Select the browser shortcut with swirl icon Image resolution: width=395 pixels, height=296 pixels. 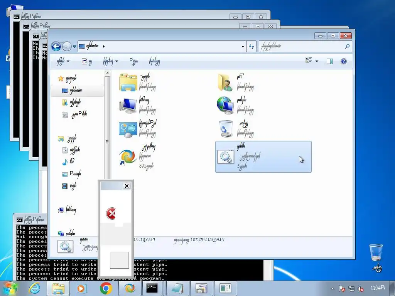127,157
